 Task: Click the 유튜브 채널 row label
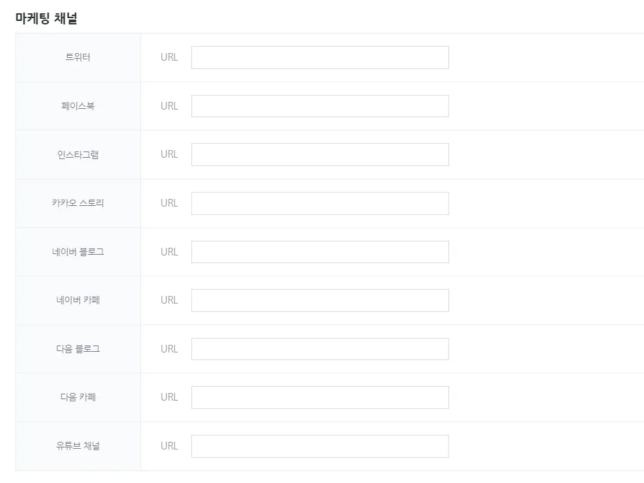pos(78,446)
